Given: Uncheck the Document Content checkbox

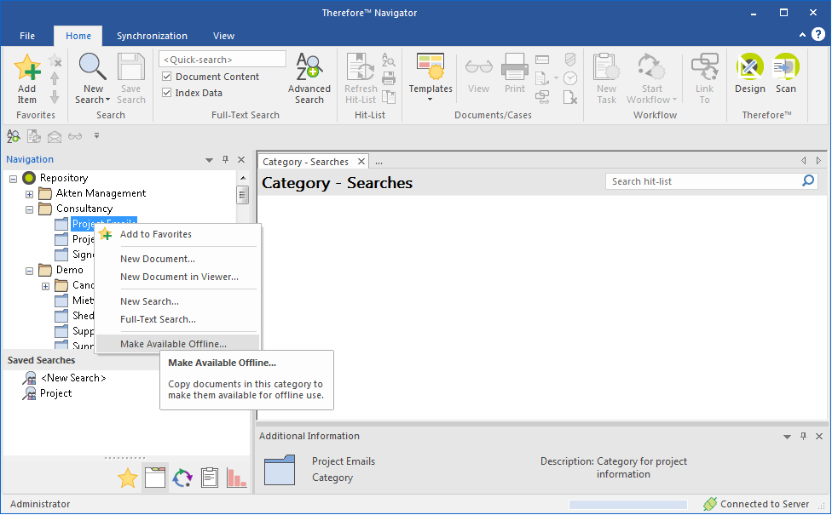Looking at the screenshot, I should [167, 77].
